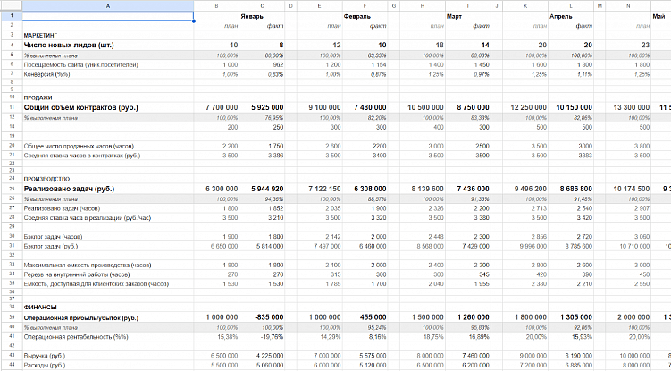Select 'Конверсия (%%)' label cell
This screenshot has width=671, height=371.
pos(108,74)
